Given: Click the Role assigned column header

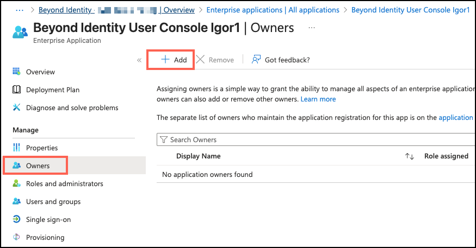Looking at the screenshot, I should pos(446,156).
